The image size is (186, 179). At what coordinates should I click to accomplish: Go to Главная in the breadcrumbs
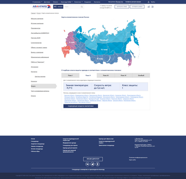tap(33, 13)
